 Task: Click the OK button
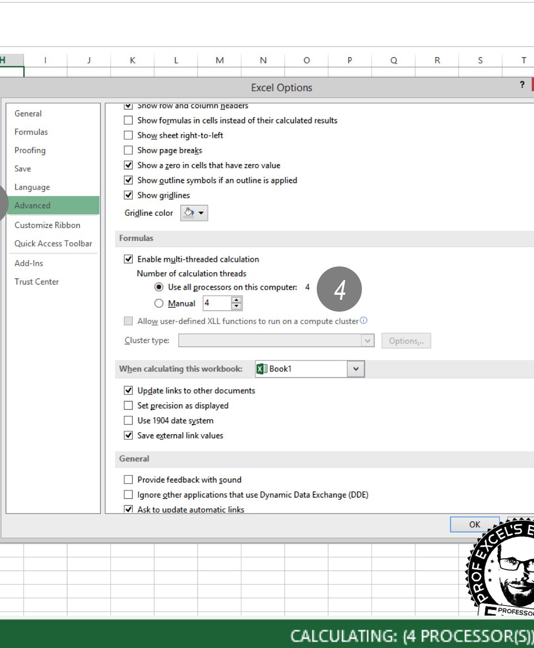(474, 524)
